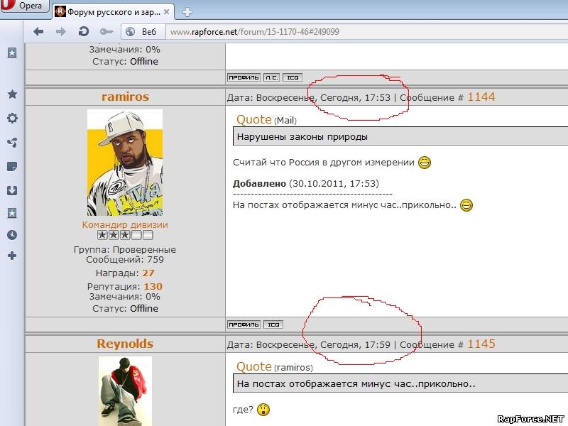Open the gear Widgets sidebar panel
Viewport: 568px width, 426px height.
[x=12, y=118]
